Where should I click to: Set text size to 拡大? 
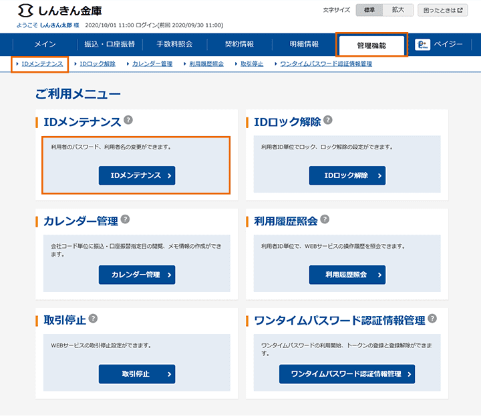398,10
